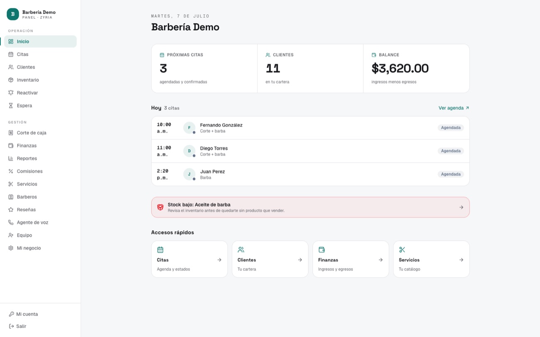Click the Mi cuenta key icon
Screen dimensions: 540x337
tap(11, 314)
